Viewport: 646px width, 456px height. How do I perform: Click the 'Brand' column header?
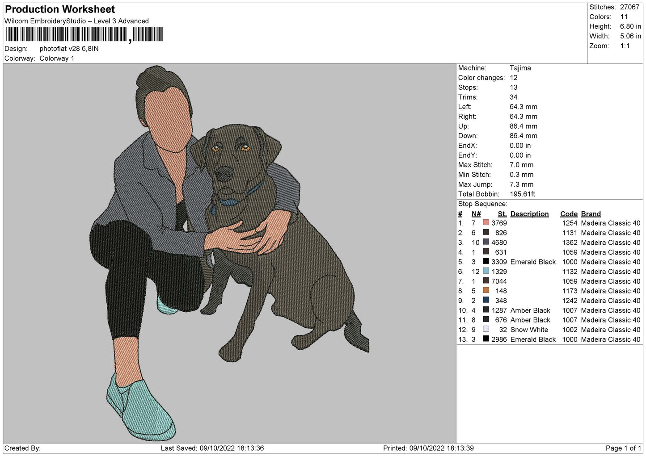pos(591,214)
